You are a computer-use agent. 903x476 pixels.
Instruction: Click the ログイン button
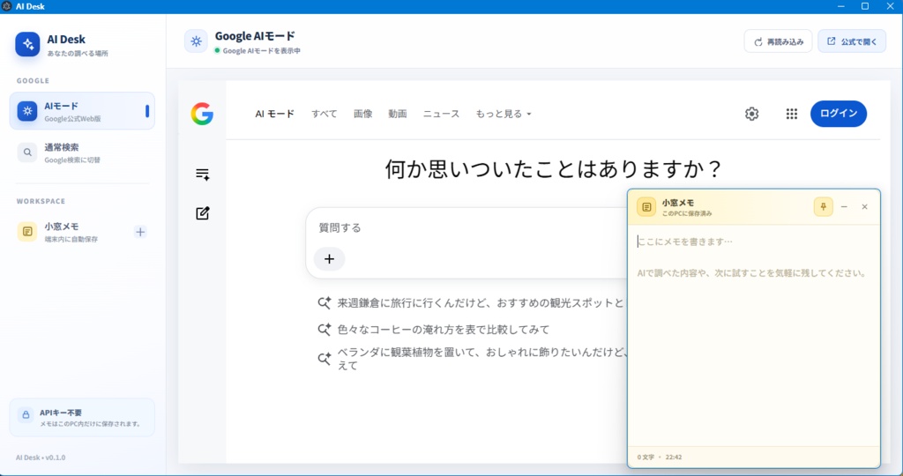pos(839,114)
